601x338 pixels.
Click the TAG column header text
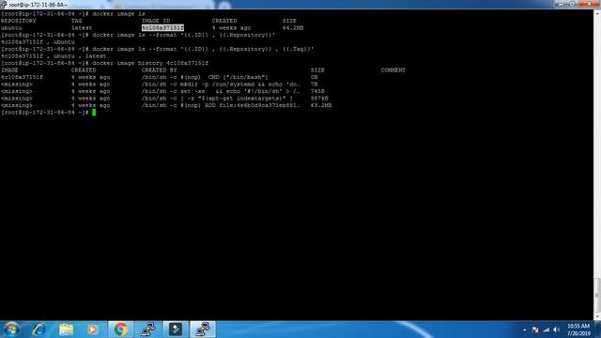[x=77, y=21]
